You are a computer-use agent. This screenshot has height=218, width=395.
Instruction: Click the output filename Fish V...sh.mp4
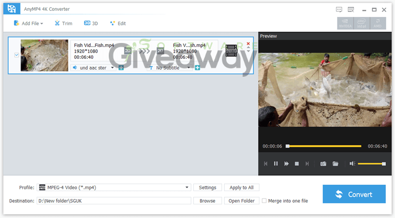(189, 45)
